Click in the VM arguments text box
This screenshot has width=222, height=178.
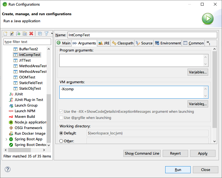131,92
